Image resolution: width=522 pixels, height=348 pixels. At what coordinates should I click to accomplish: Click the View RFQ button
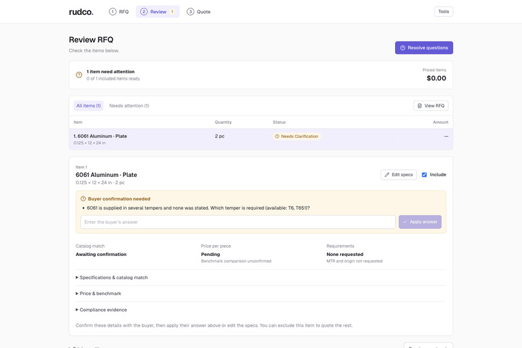point(431,106)
